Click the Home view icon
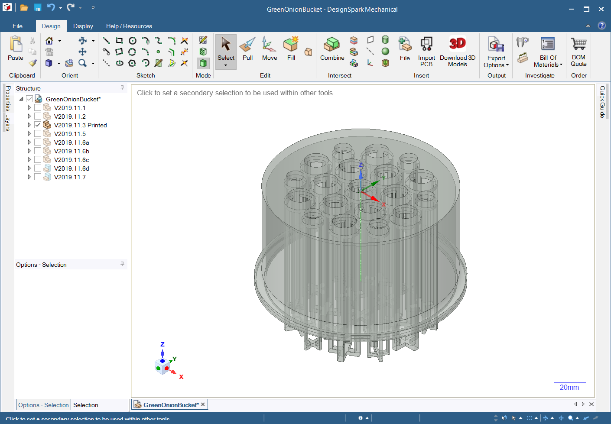 point(49,41)
